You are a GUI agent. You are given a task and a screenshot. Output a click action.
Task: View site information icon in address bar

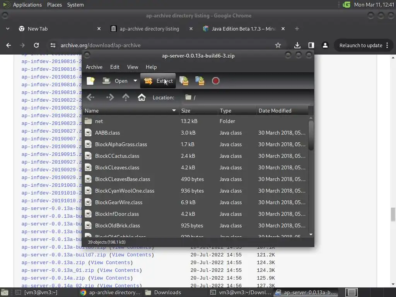click(x=53, y=45)
